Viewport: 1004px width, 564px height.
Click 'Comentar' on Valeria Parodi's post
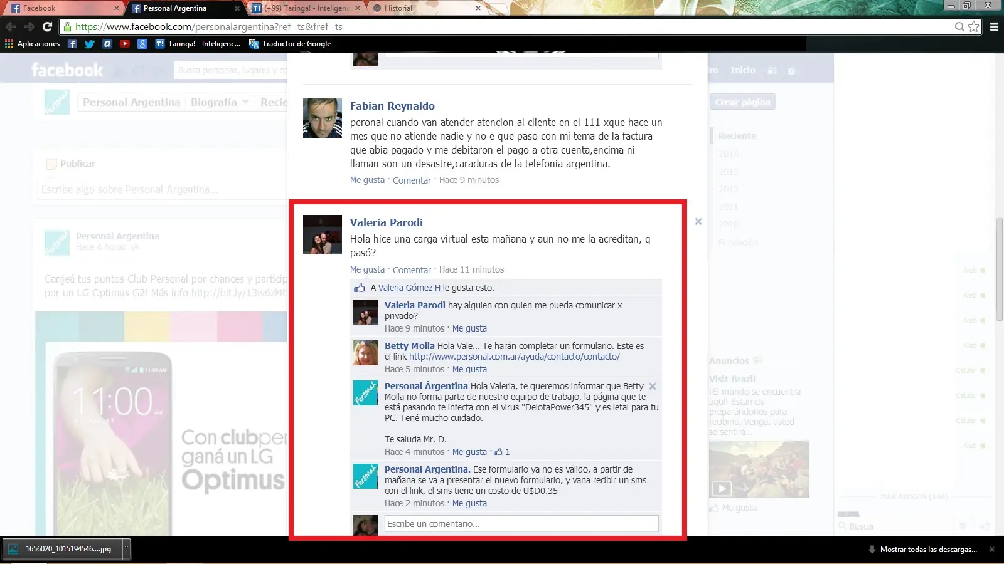[412, 270]
